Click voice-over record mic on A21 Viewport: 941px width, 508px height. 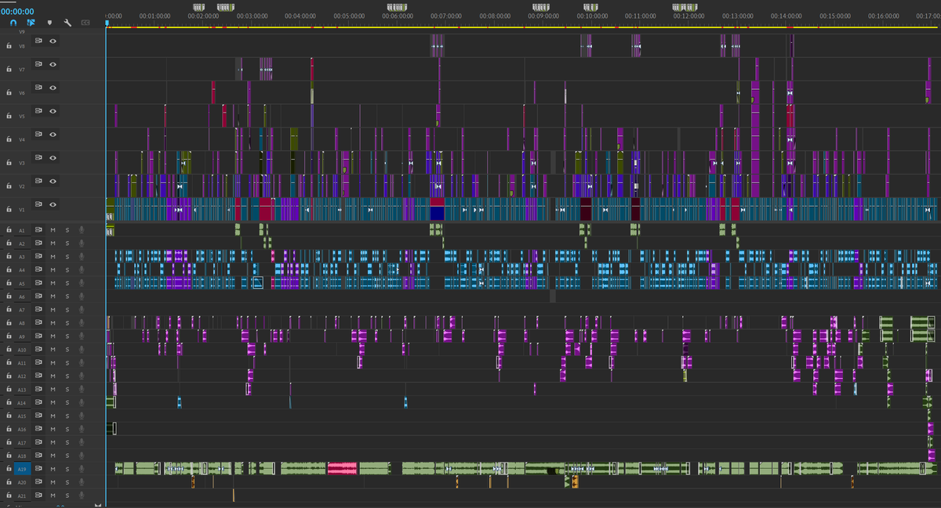click(x=82, y=495)
